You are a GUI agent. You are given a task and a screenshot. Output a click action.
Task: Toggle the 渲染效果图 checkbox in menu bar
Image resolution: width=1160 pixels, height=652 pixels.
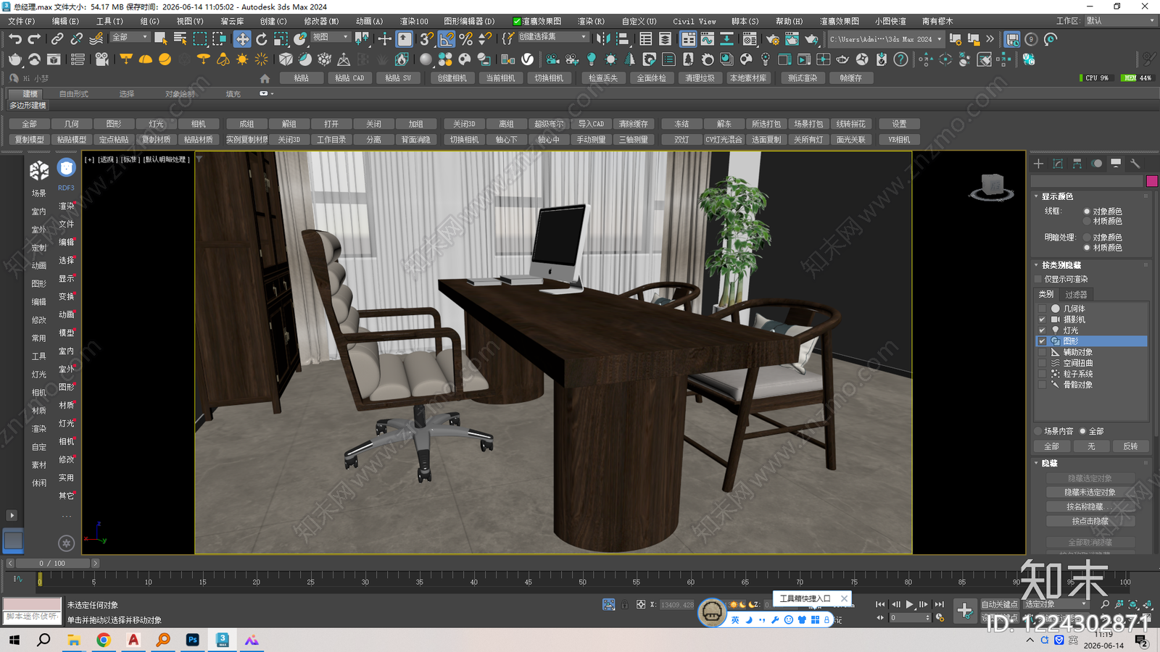516,21
